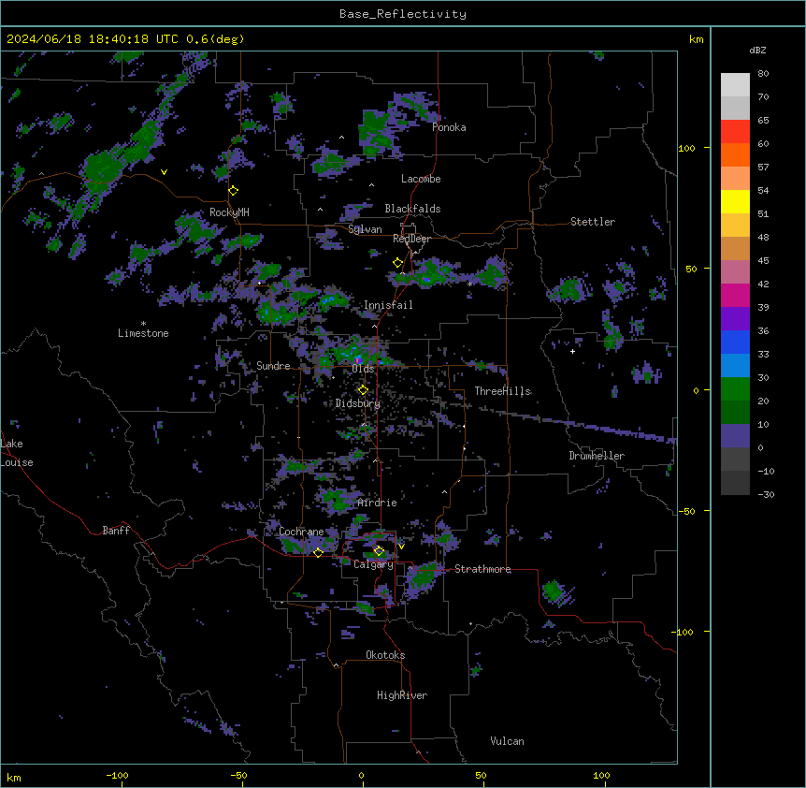Viewport: 806px width, 788px height.
Task: Click the Drumheller city label
Action: [597, 456]
